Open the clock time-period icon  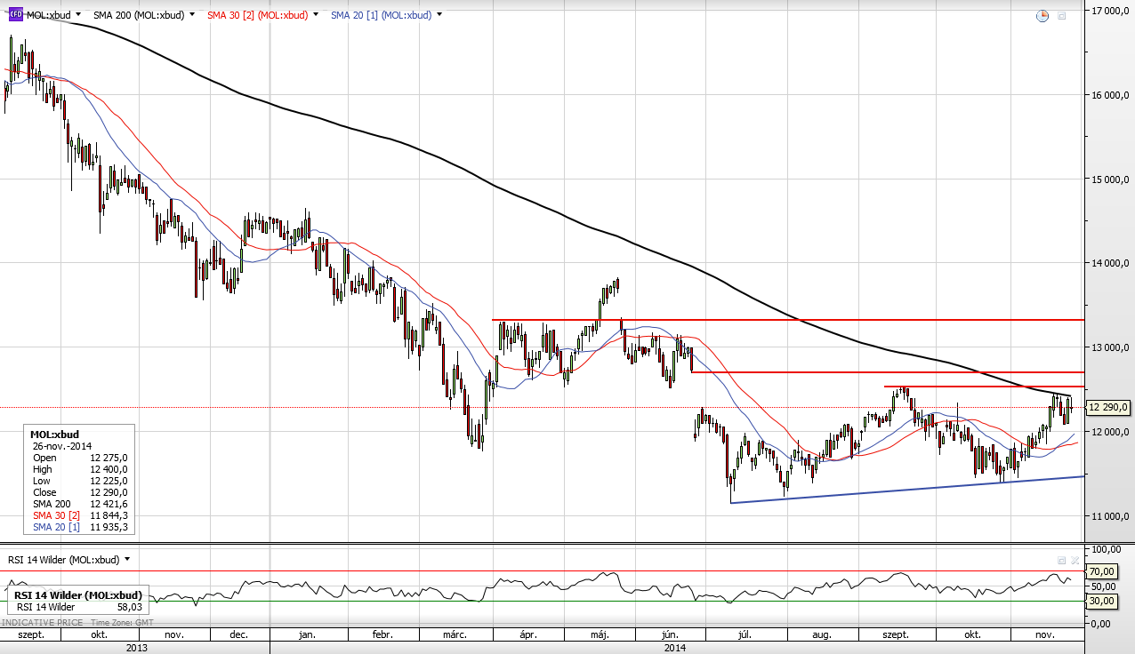tap(1043, 16)
